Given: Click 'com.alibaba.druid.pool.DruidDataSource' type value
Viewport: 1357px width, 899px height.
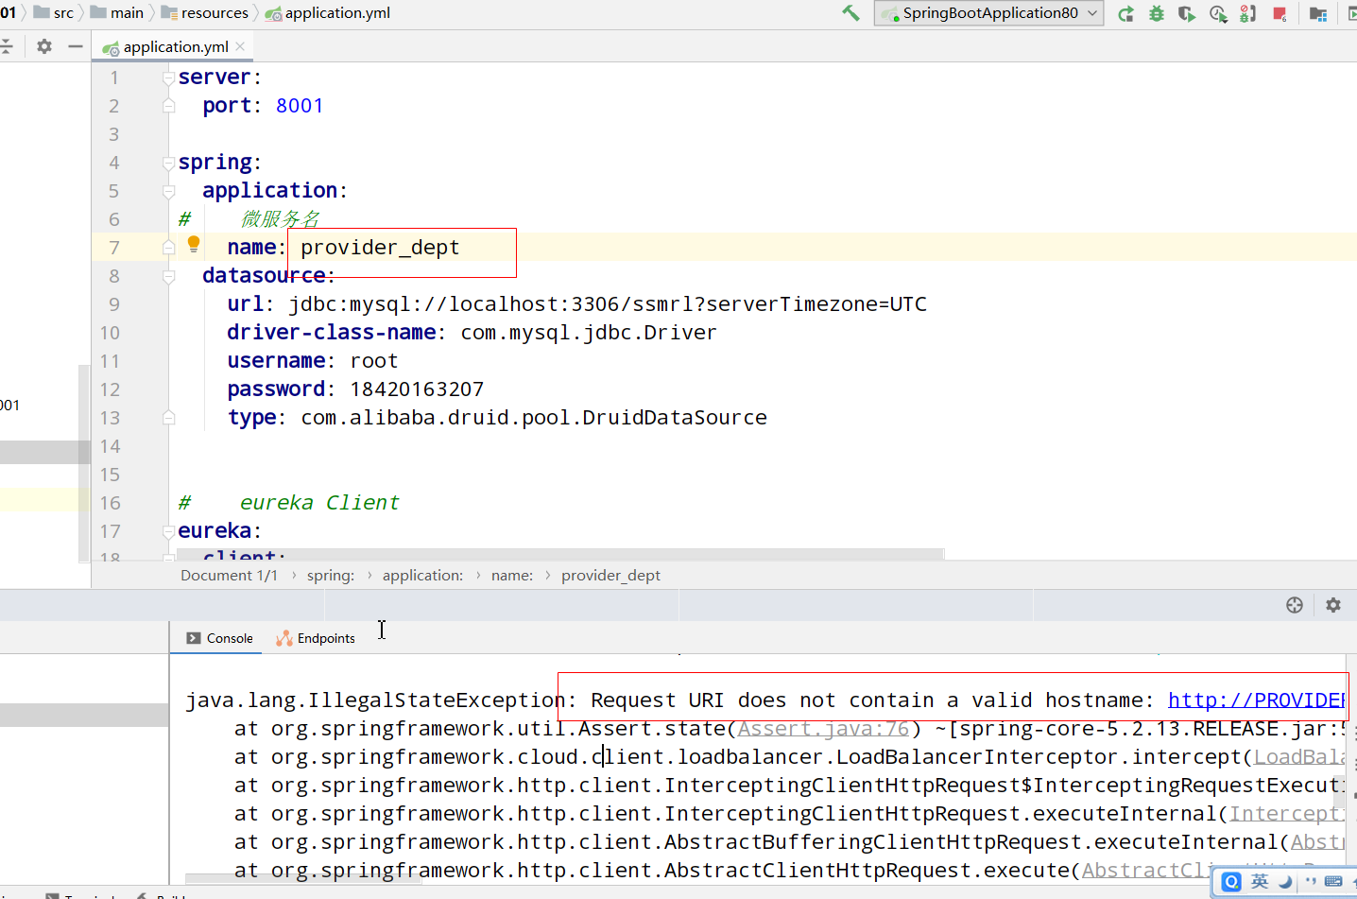Looking at the screenshot, I should coord(534,418).
